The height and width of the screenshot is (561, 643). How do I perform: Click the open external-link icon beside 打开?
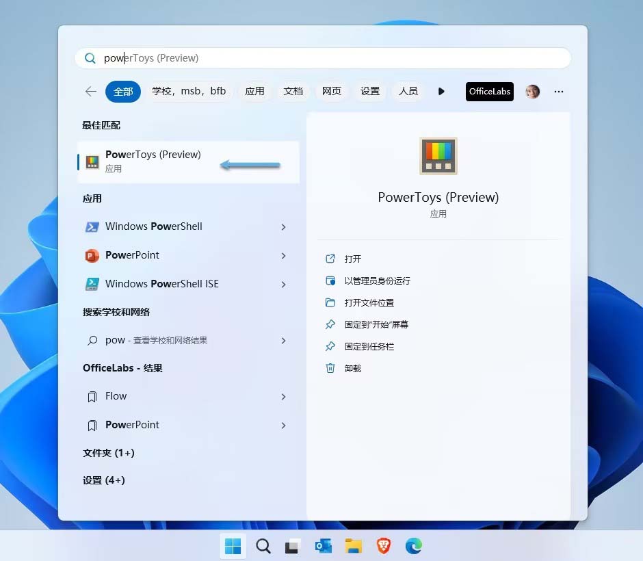[330, 259]
